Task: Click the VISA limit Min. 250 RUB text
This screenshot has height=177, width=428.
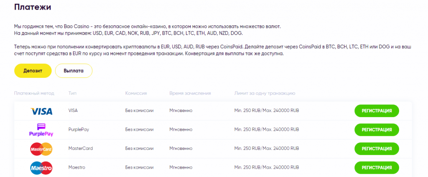Action: pos(267,111)
